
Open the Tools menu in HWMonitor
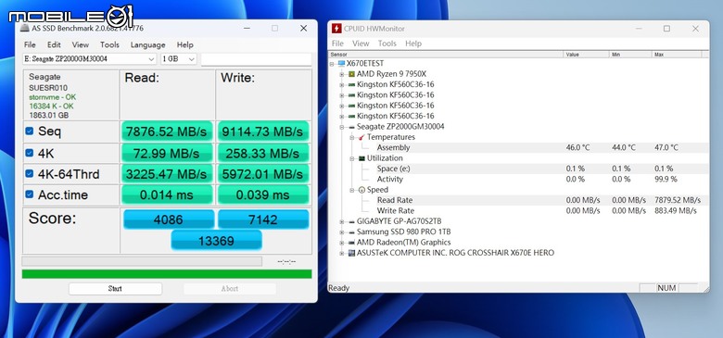click(387, 44)
